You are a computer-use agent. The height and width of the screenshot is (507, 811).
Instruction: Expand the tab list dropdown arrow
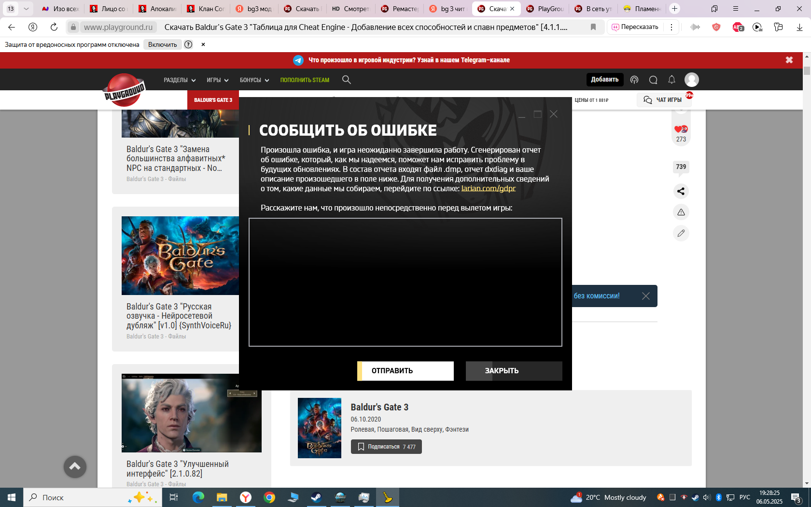pos(26,9)
